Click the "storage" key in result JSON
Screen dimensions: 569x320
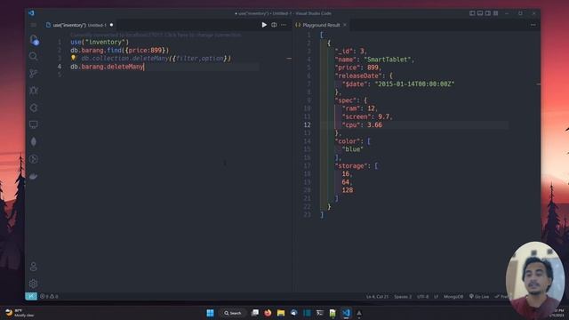tap(350, 166)
